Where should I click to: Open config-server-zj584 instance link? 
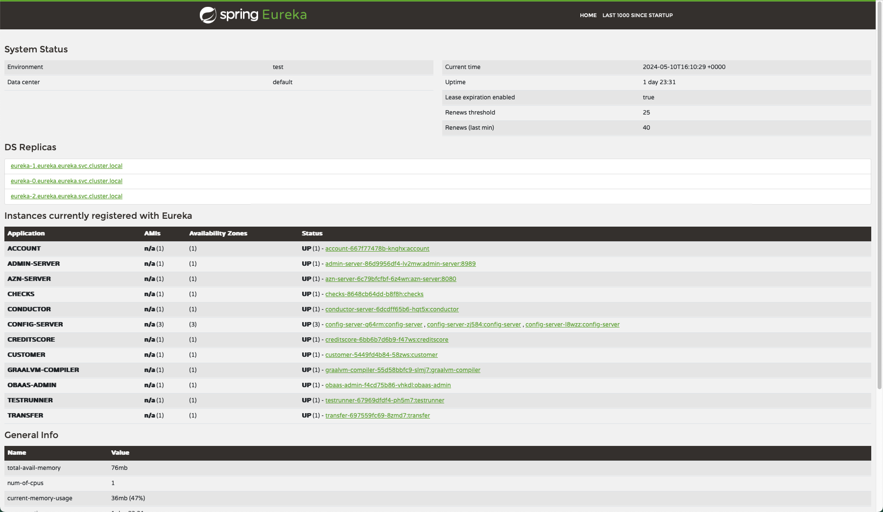pyautogui.click(x=473, y=324)
